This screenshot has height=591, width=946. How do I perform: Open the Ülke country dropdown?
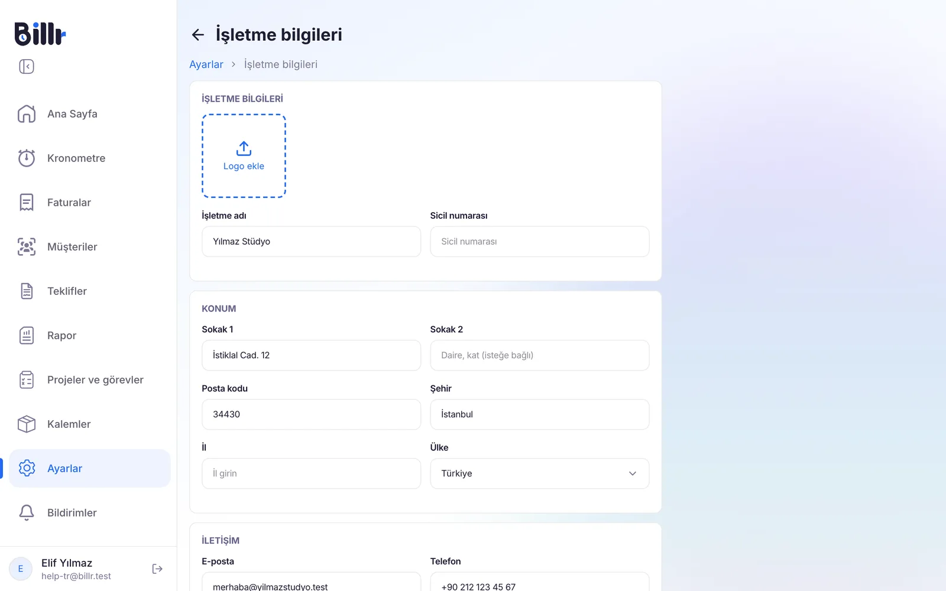[x=540, y=473]
